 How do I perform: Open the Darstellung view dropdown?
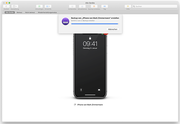click(15, 6)
